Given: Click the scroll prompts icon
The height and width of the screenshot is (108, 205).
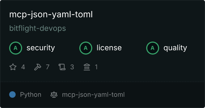Looking at the screenshot, I should point(62,67).
